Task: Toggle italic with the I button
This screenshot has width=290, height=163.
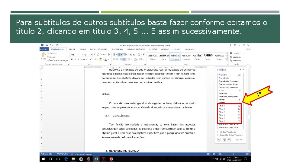Action: coord(75,59)
